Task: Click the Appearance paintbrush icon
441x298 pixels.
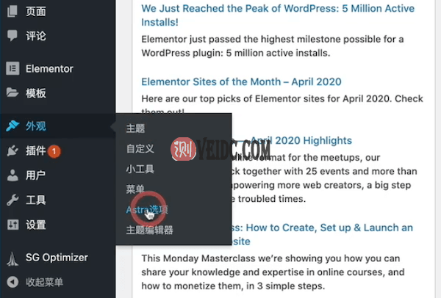Action: [12, 126]
